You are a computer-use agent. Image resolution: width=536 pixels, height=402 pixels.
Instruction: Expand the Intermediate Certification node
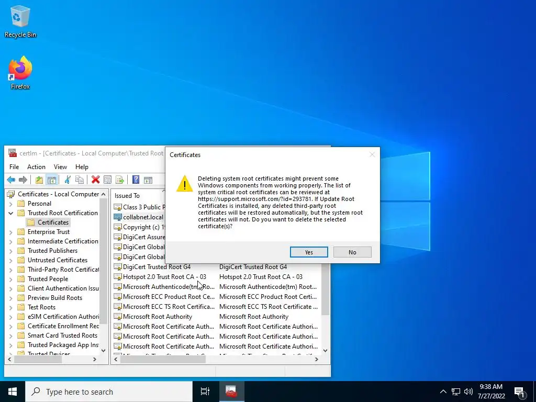tap(10, 241)
